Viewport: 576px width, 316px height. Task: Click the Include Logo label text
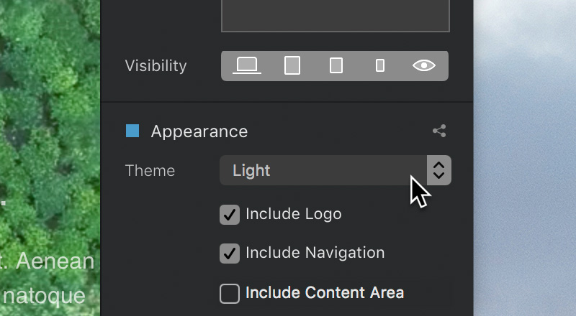click(294, 214)
